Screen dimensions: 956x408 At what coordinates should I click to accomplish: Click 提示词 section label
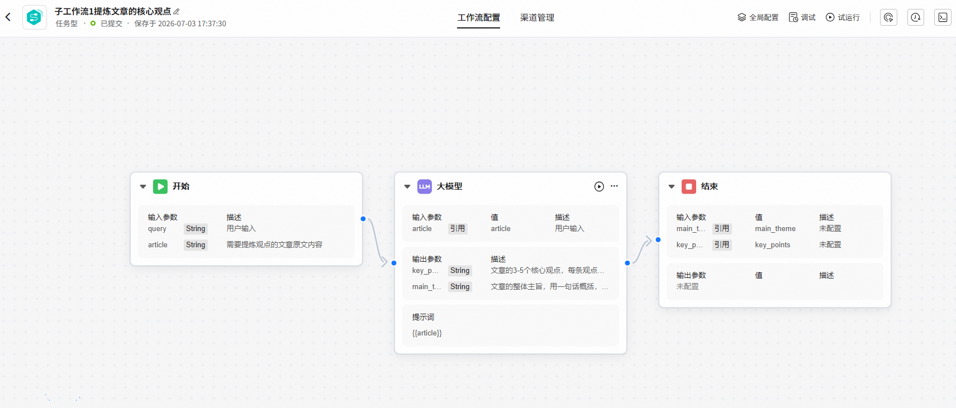(x=423, y=317)
